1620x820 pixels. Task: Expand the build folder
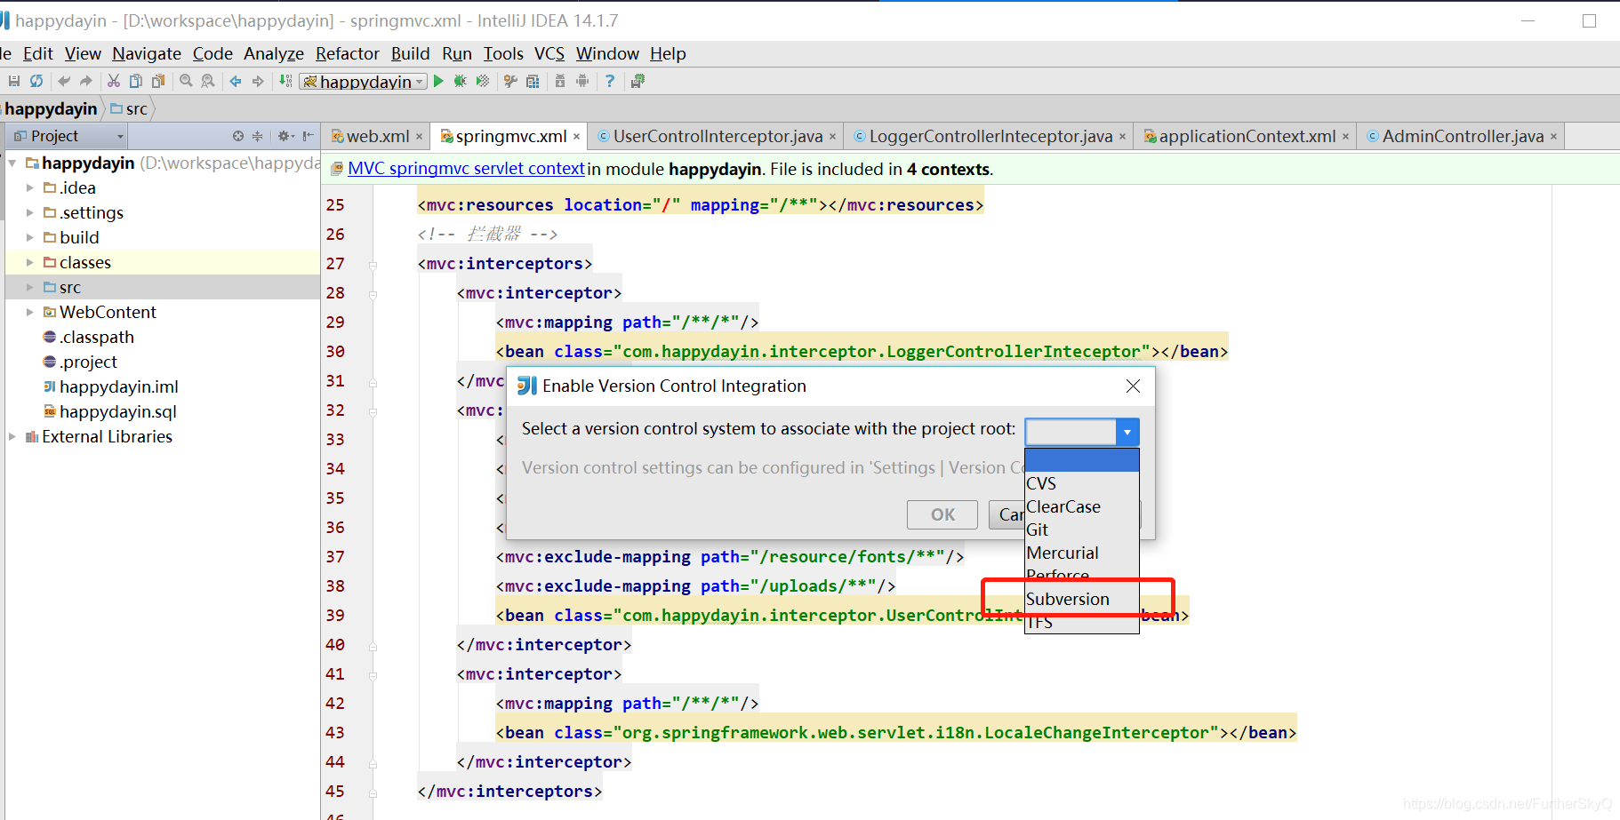pyautogui.click(x=29, y=238)
